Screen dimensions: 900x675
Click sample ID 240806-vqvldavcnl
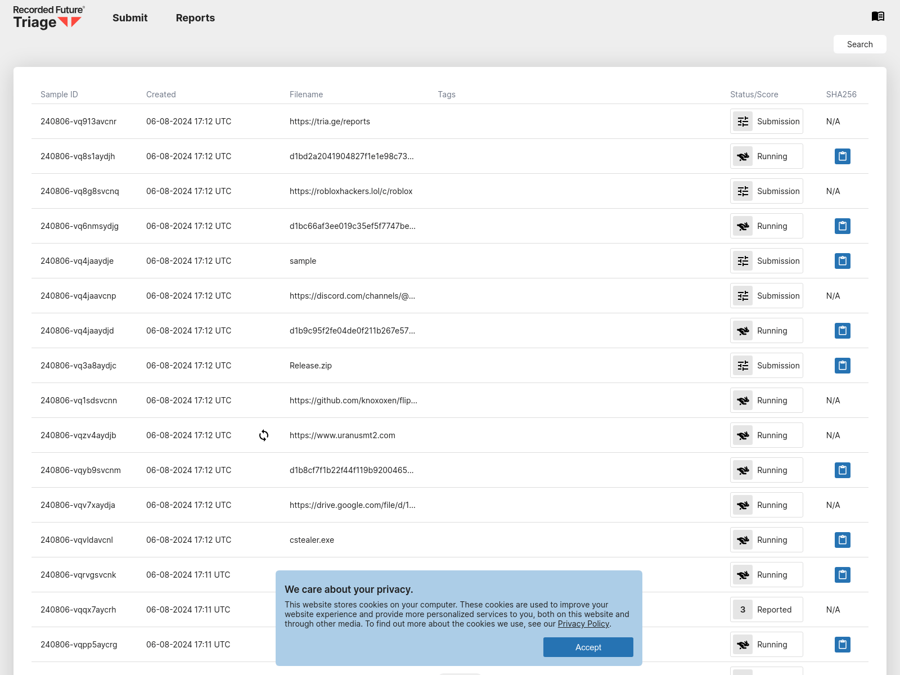point(76,540)
